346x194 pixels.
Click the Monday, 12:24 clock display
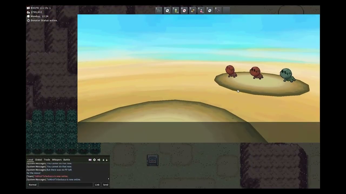pyautogui.click(x=39, y=16)
